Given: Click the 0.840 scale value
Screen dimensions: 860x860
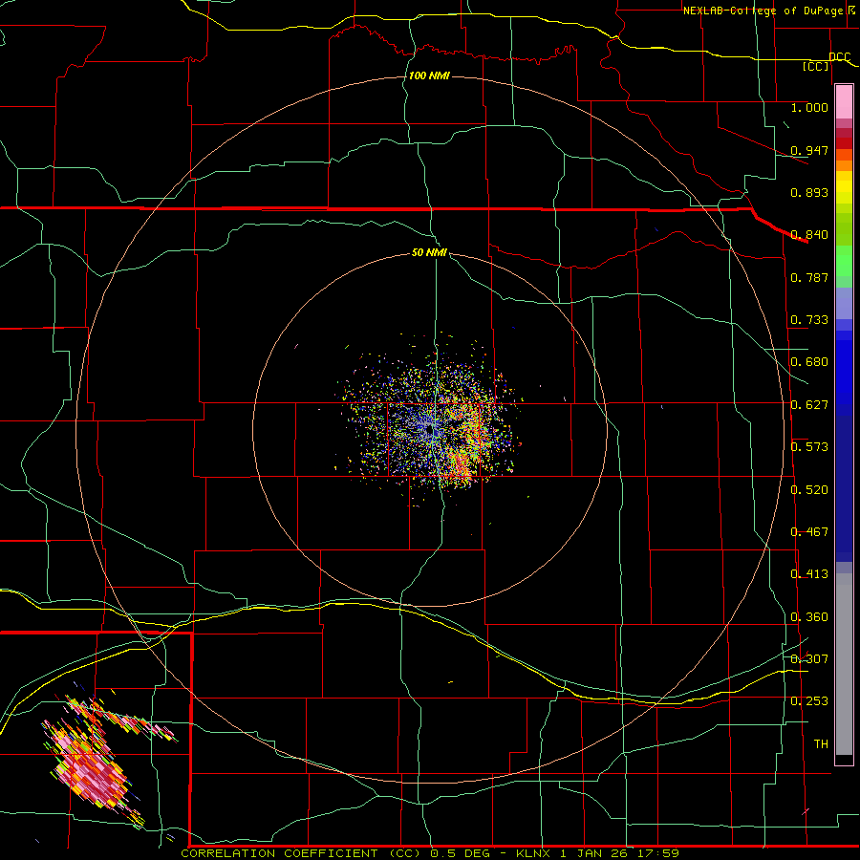Looking at the screenshot, I should tap(809, 235).
